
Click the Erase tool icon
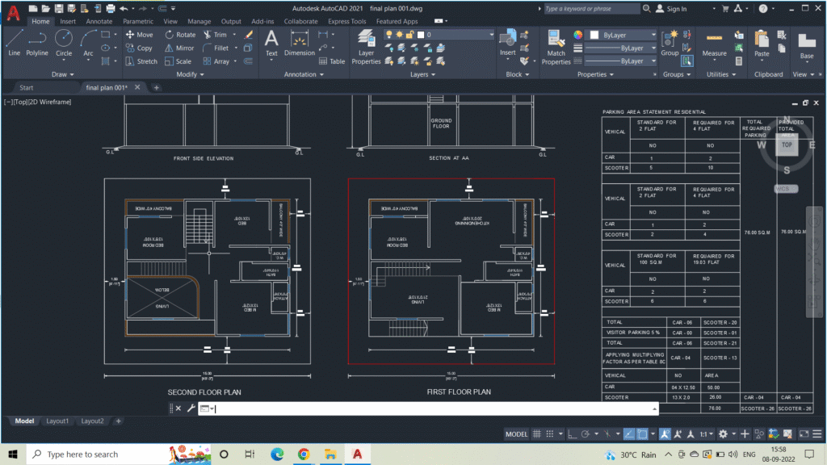[x=249, y=35]
